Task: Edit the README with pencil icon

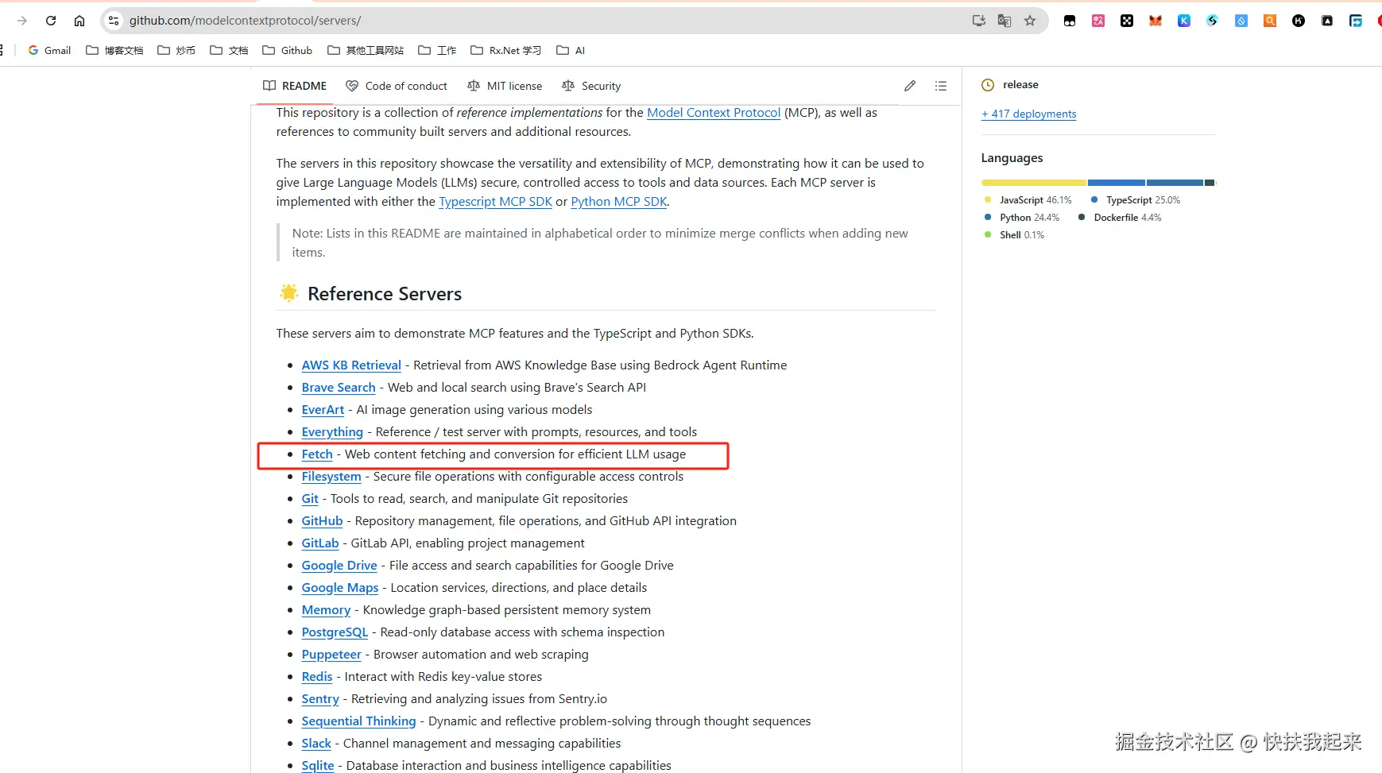Action: [x=910, y=86]
